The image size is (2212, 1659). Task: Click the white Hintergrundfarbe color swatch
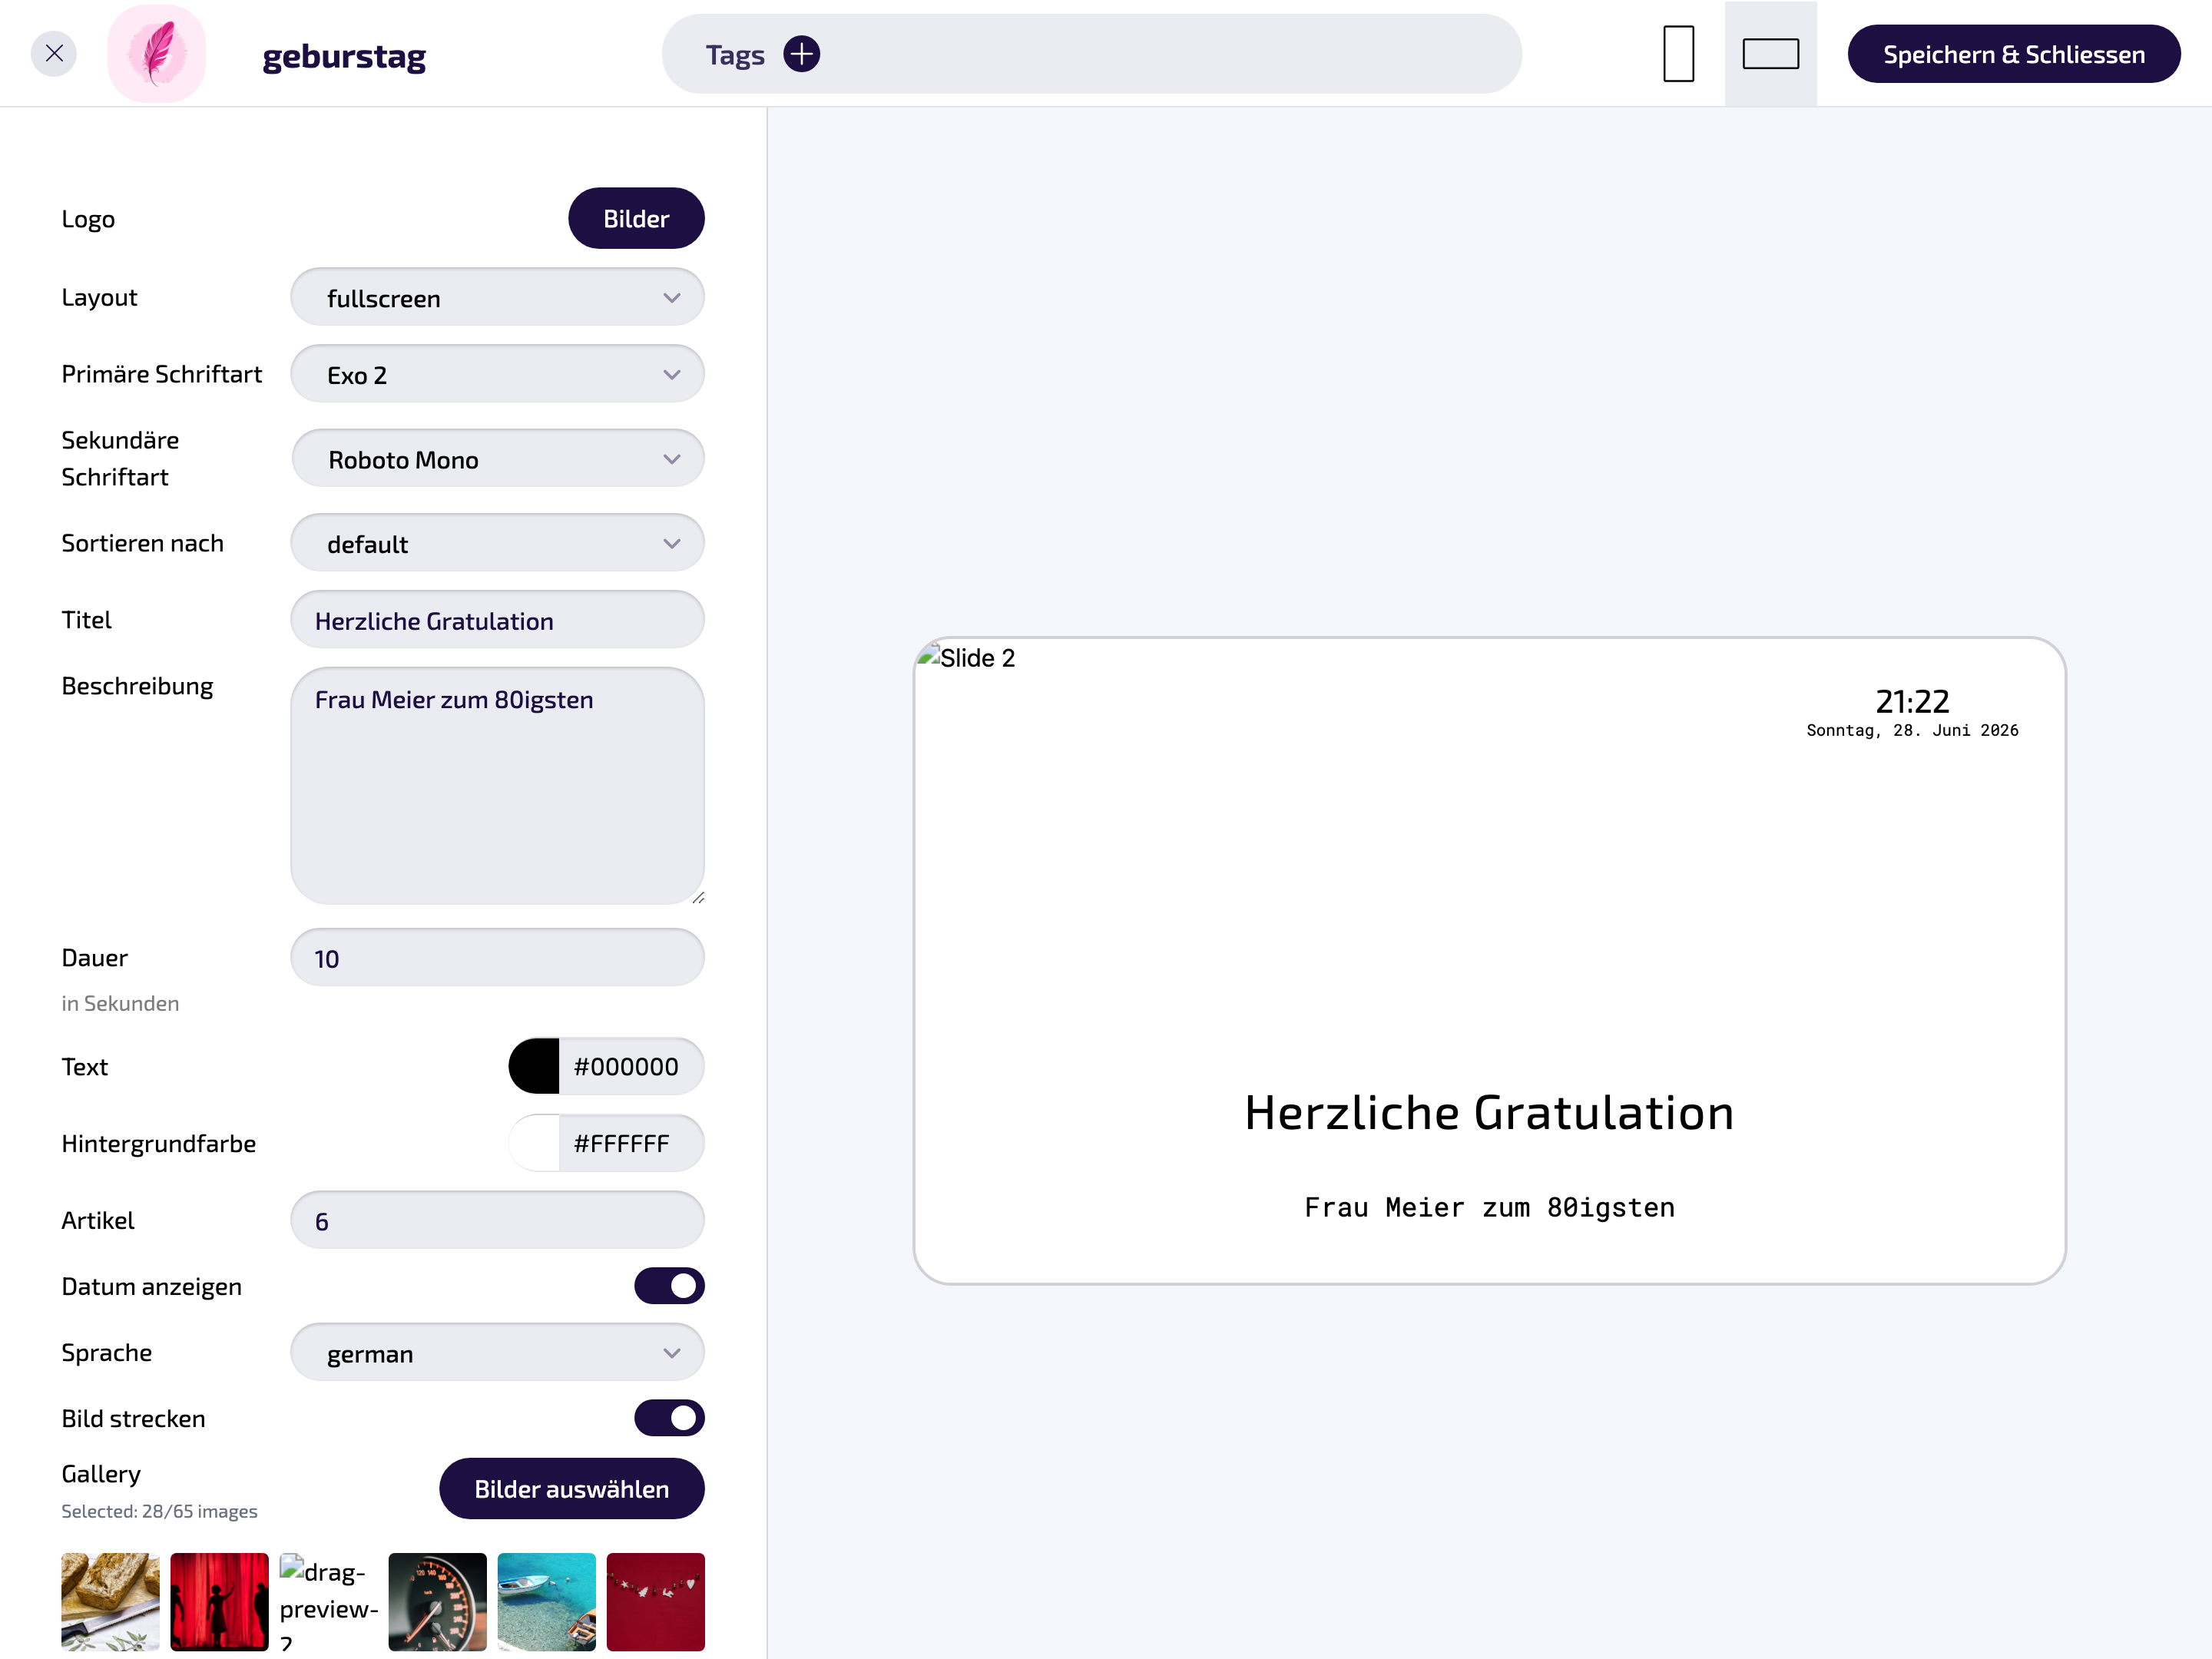click(534, 1143)
